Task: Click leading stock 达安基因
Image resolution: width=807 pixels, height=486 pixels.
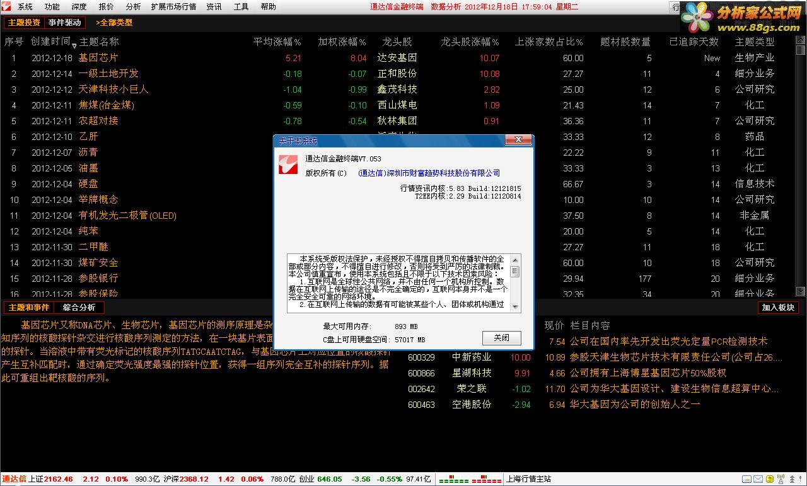Action: 397,58
